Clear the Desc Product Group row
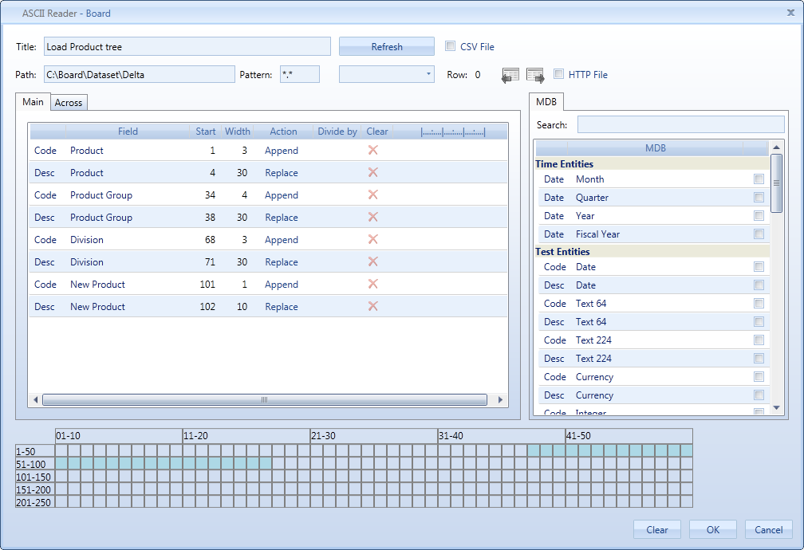This screenshot has height=550, width=804. pos(372,218)
